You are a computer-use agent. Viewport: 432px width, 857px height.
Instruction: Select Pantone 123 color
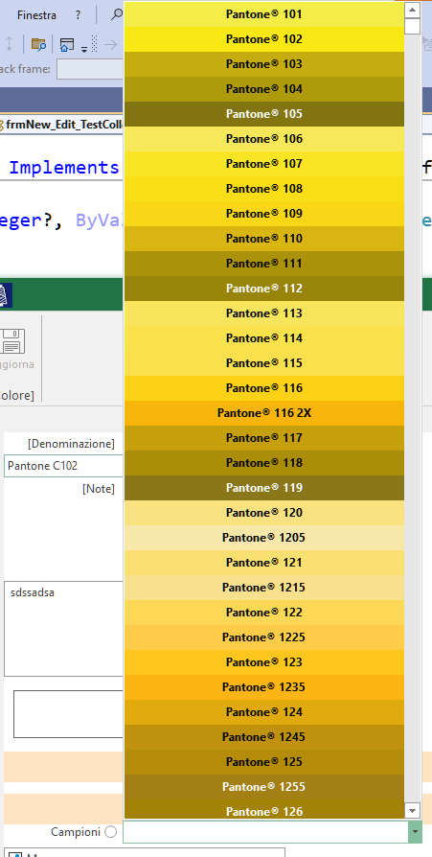(264, 662)
